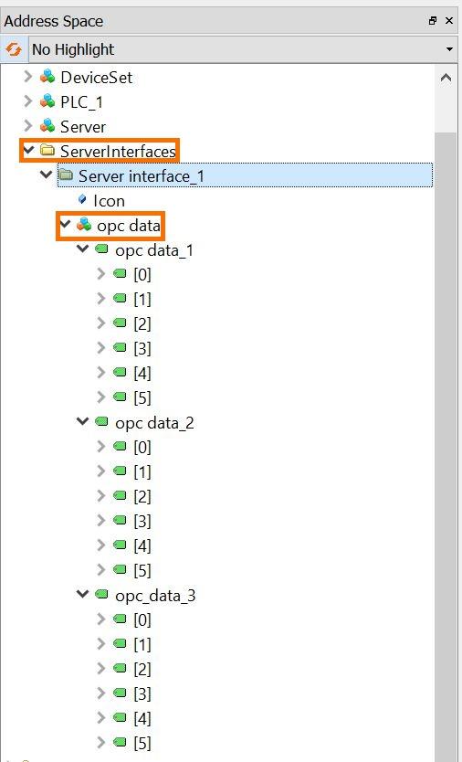Expand the DeviceSet node

[x=28, y=77]
